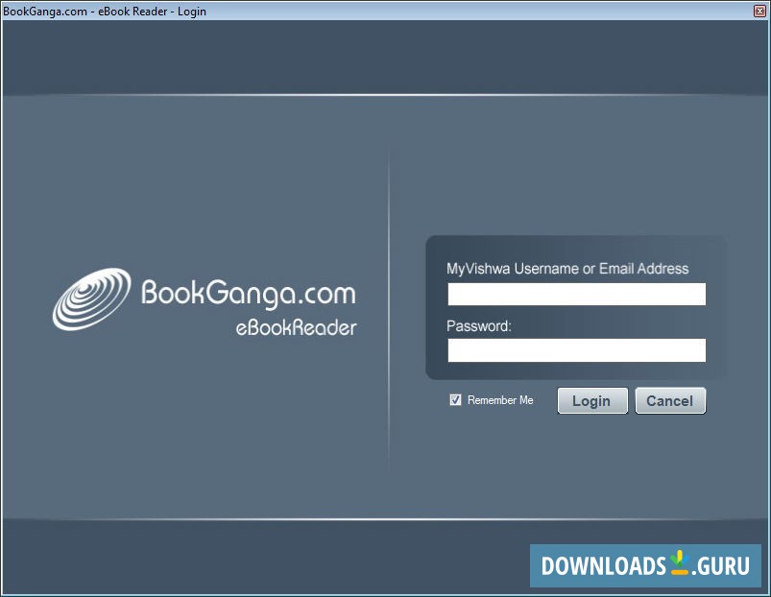Click the 'MyVishwa Username or Email Address' label

pos(567,269)
